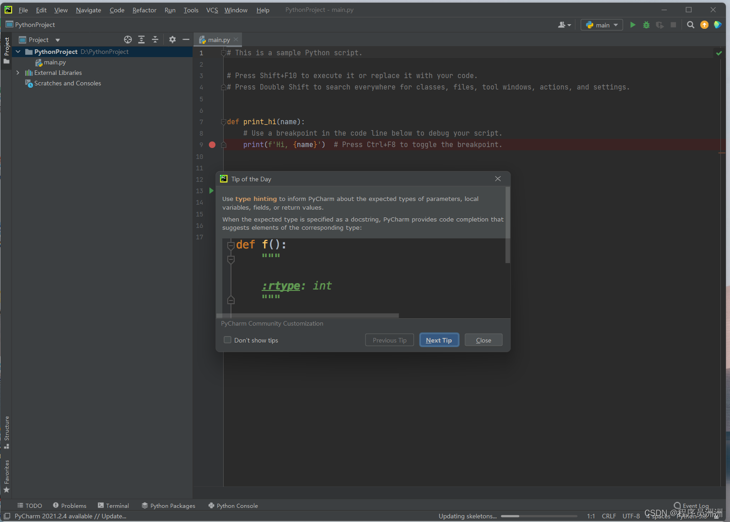The image size is (730, 522).
Task: Click the green inspection checkmark in editor
Action: pyautogui.click(x=719, y=53)
